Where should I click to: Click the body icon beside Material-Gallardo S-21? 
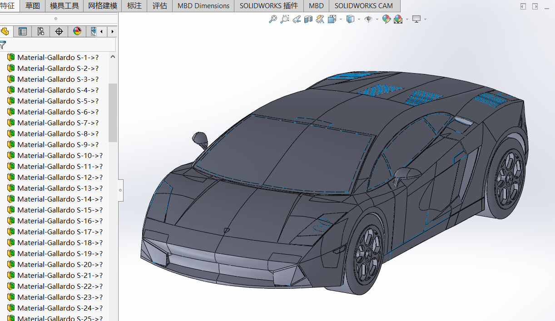11,275
